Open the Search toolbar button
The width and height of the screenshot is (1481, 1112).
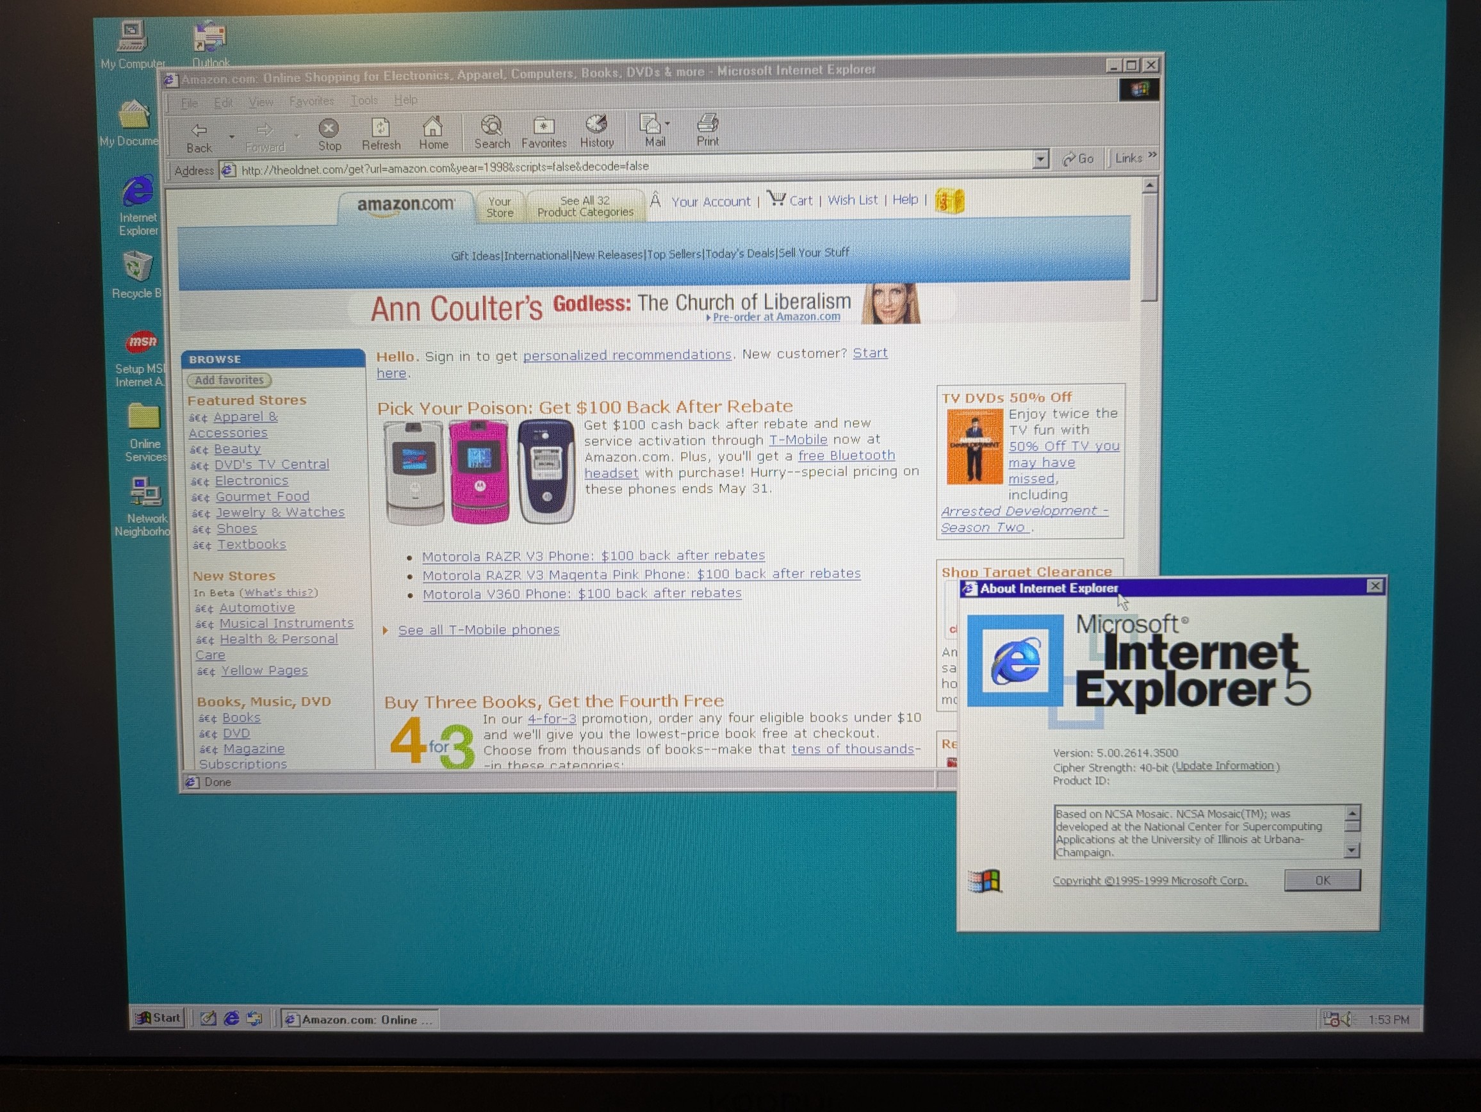coord(492,132)
